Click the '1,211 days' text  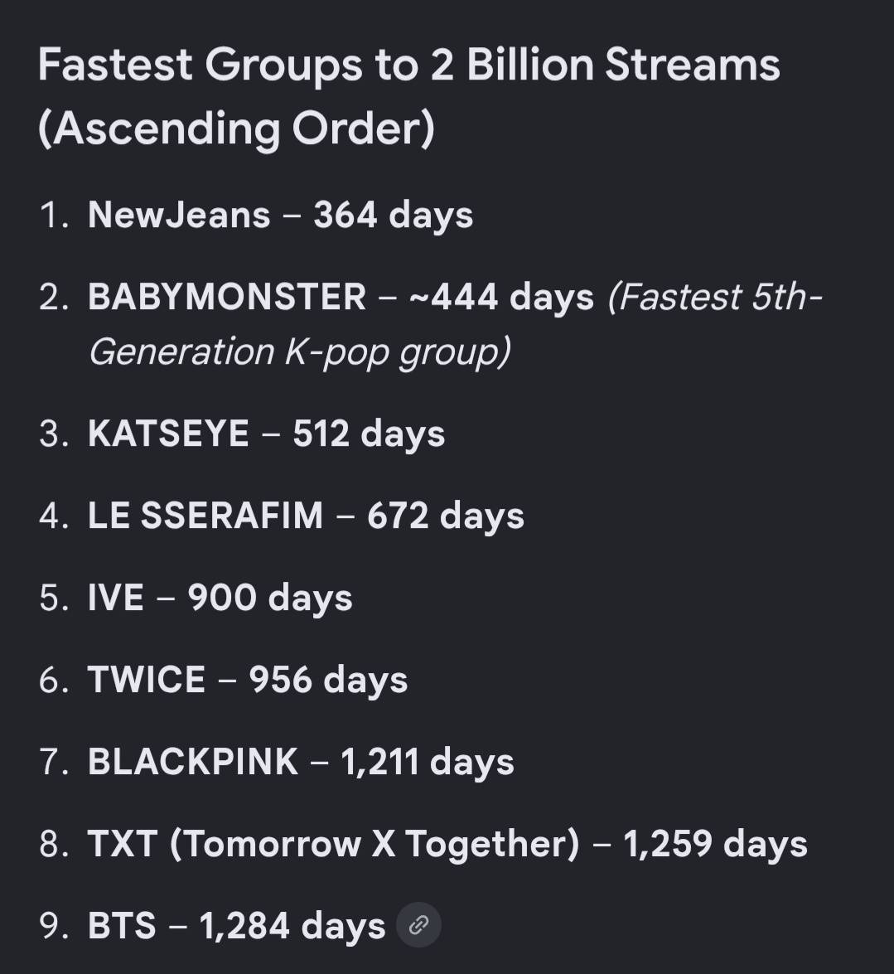point(428,762)
